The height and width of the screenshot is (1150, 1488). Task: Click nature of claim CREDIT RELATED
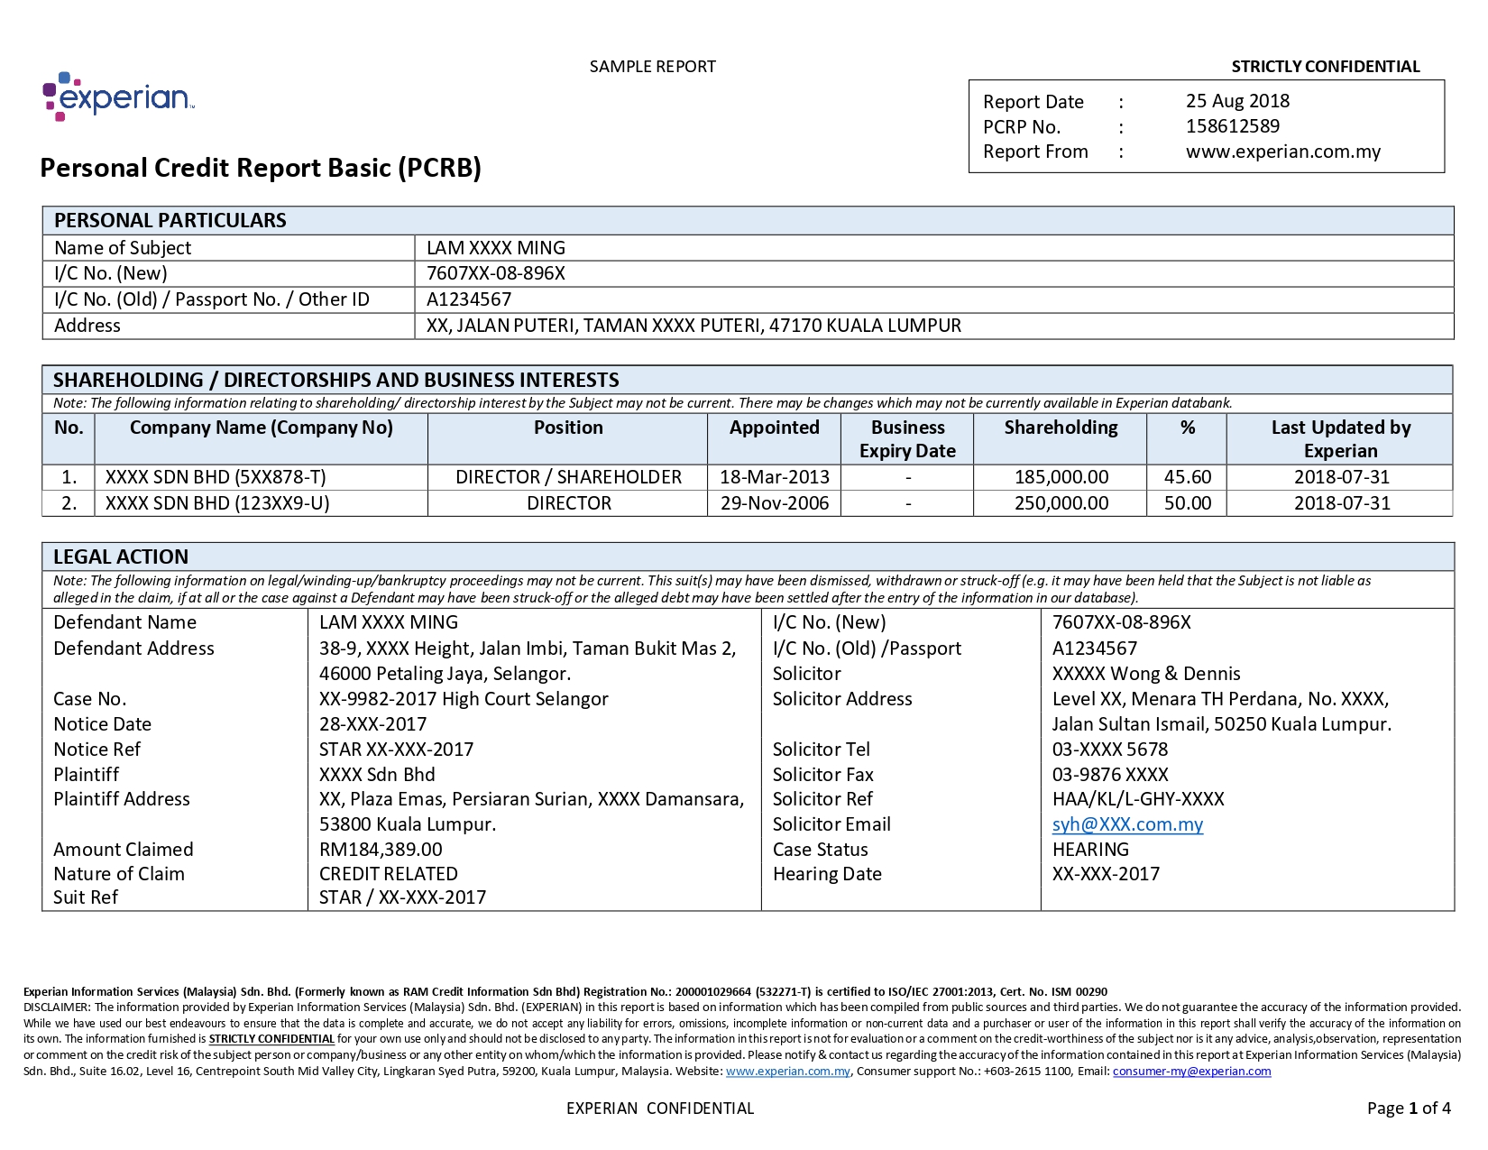388,874
